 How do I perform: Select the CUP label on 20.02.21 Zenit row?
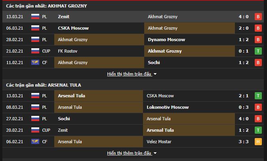pyautogui.click(x=46, y=130)
